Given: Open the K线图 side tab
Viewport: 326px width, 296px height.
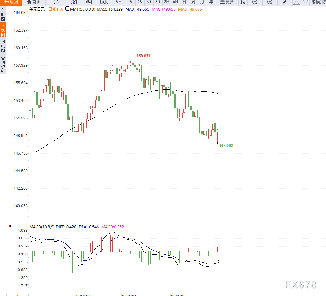Looking at the screenshot, I should 3,30.
